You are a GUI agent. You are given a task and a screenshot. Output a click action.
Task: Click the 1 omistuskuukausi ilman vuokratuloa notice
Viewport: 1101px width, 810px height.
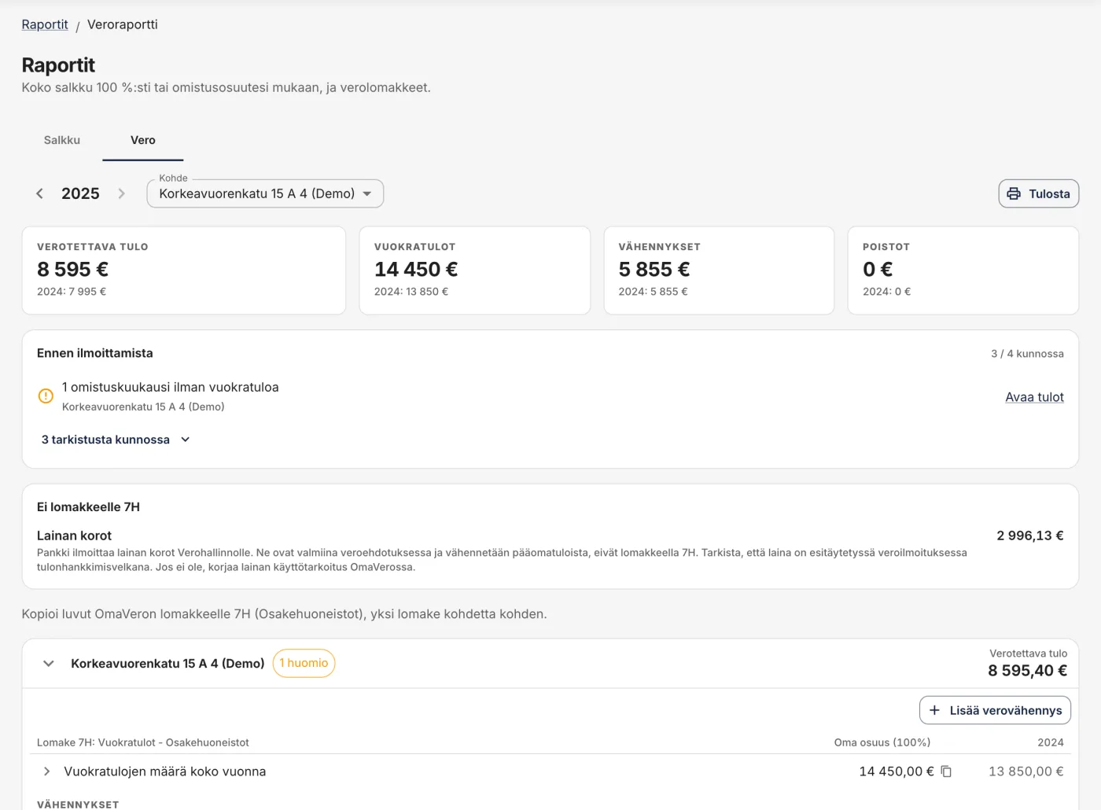[x=171, y=387]
